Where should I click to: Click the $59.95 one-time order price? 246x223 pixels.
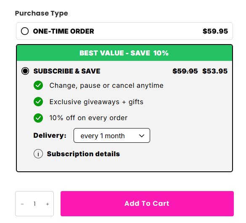point(215,31)
